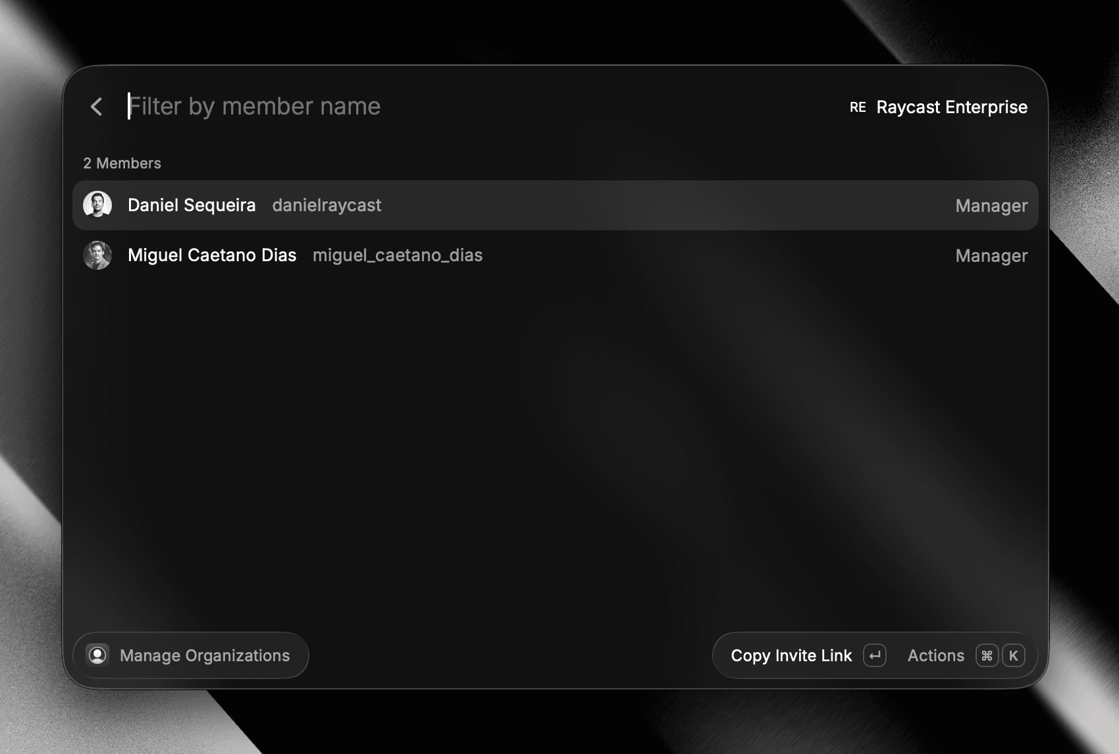Open the Actions menu
The width and height of the screenshot is (1119, 754).
[x=936, y=656]
